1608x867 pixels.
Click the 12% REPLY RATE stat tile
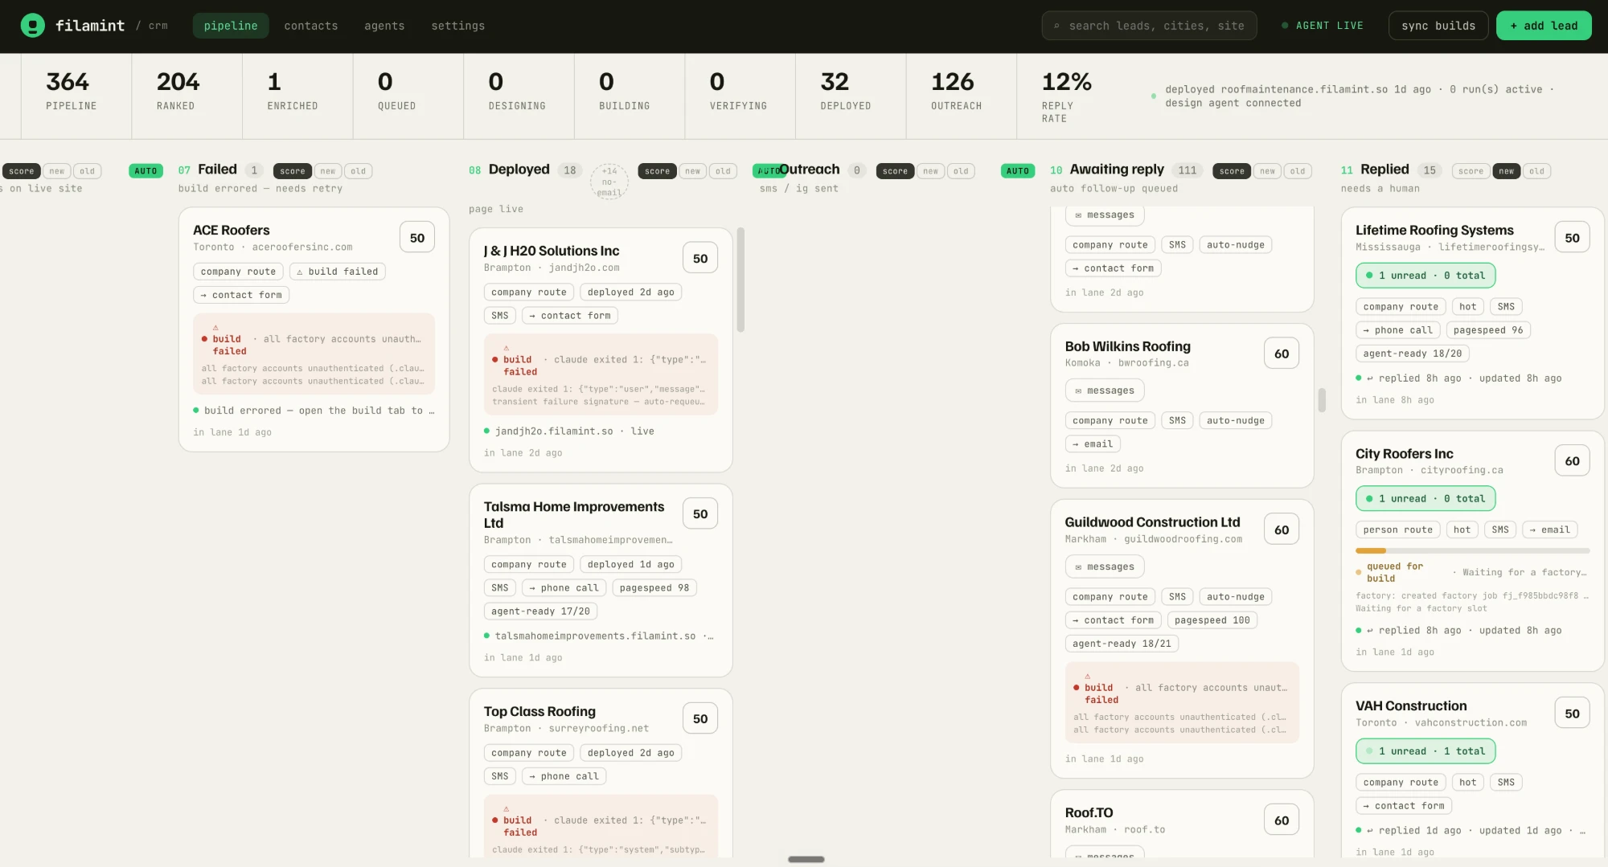pyautogui.click(x=1072, y=96)
